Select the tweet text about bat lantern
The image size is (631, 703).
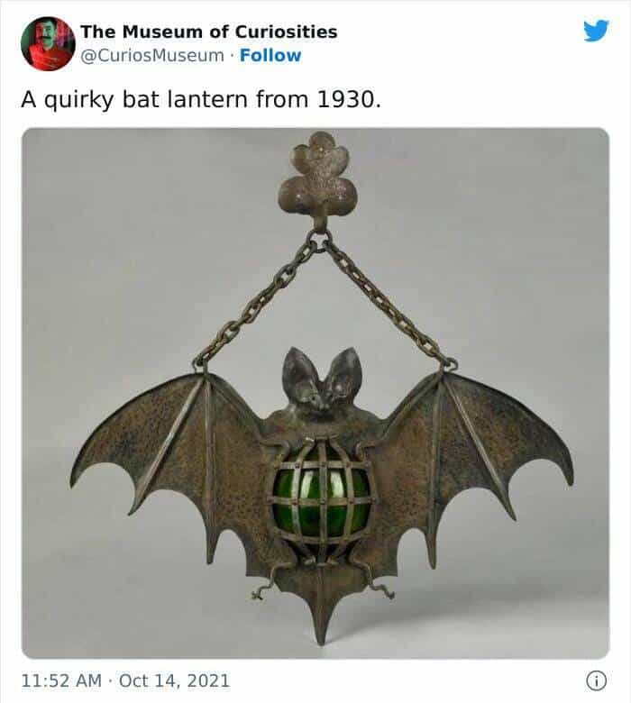(x=201, y=99)
